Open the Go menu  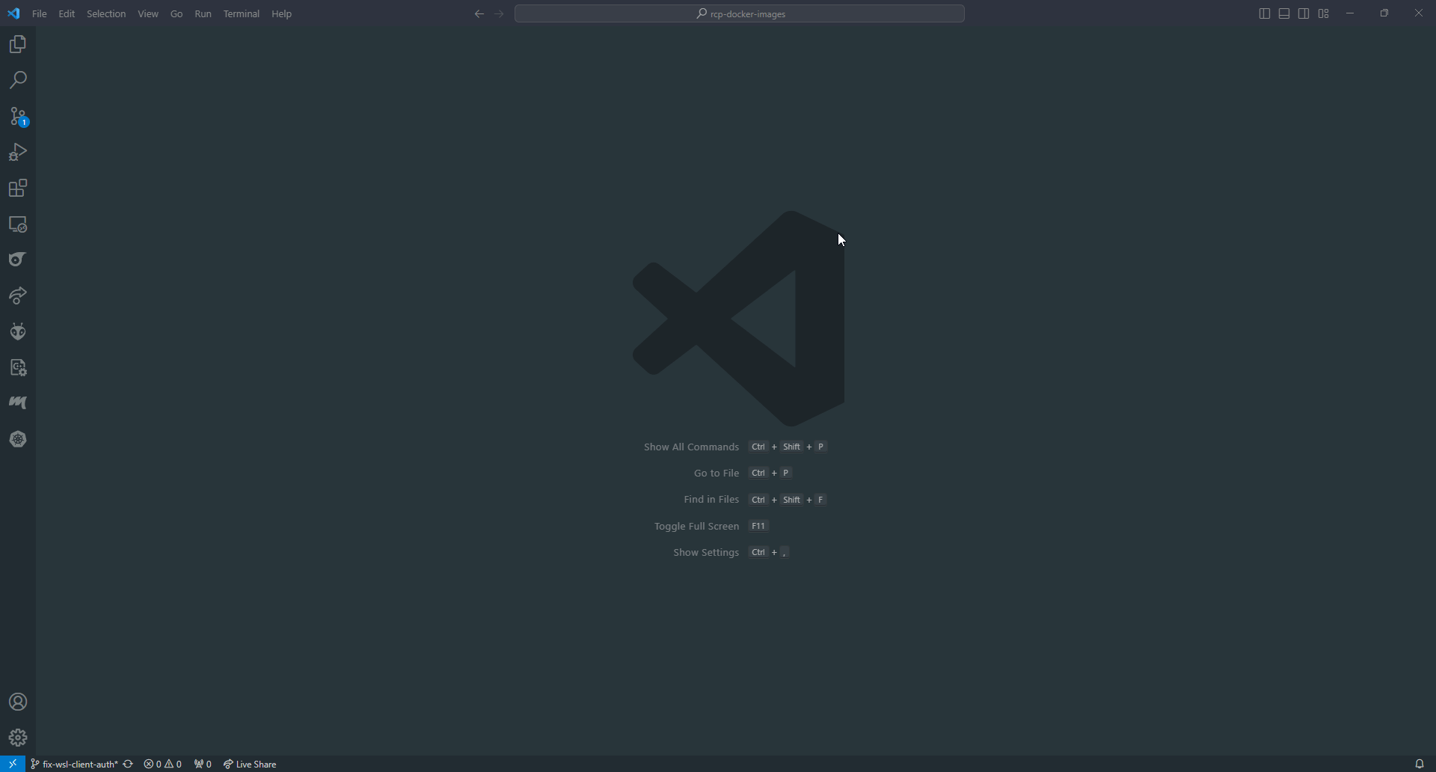coord(177,13)
